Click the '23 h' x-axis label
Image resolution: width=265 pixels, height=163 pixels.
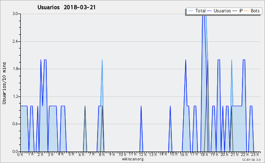[x=255, y=154]
